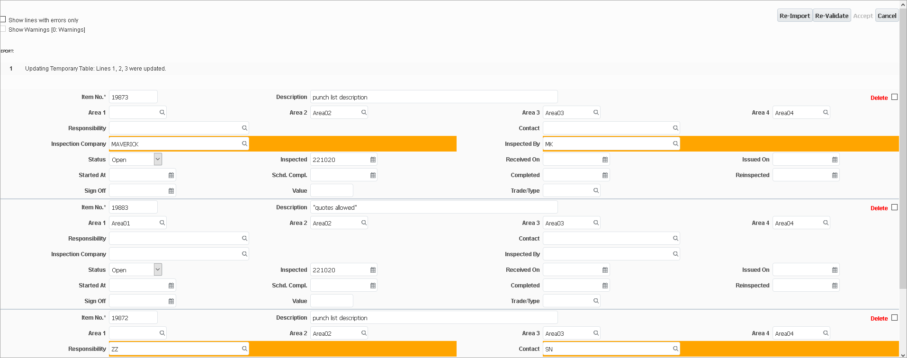Open Responsibility lookup for item 19883
907x358 pixels.
(244, 238)
